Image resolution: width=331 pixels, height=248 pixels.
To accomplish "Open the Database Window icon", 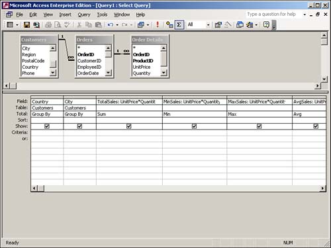I will (240, 24).
